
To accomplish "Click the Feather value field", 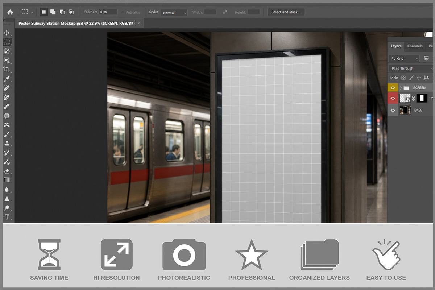I will [x=108, y=12].
